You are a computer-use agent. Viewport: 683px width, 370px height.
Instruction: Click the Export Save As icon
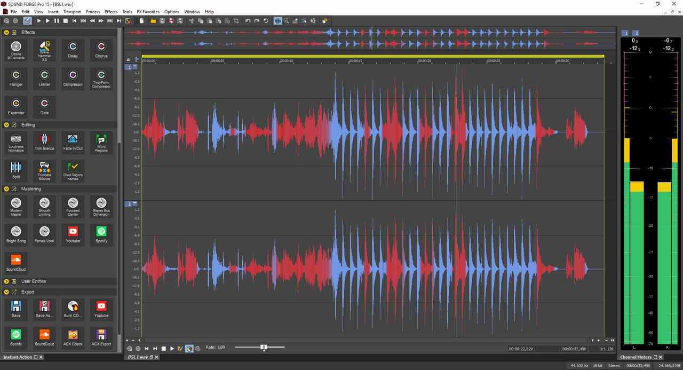(x=44, y=309)
